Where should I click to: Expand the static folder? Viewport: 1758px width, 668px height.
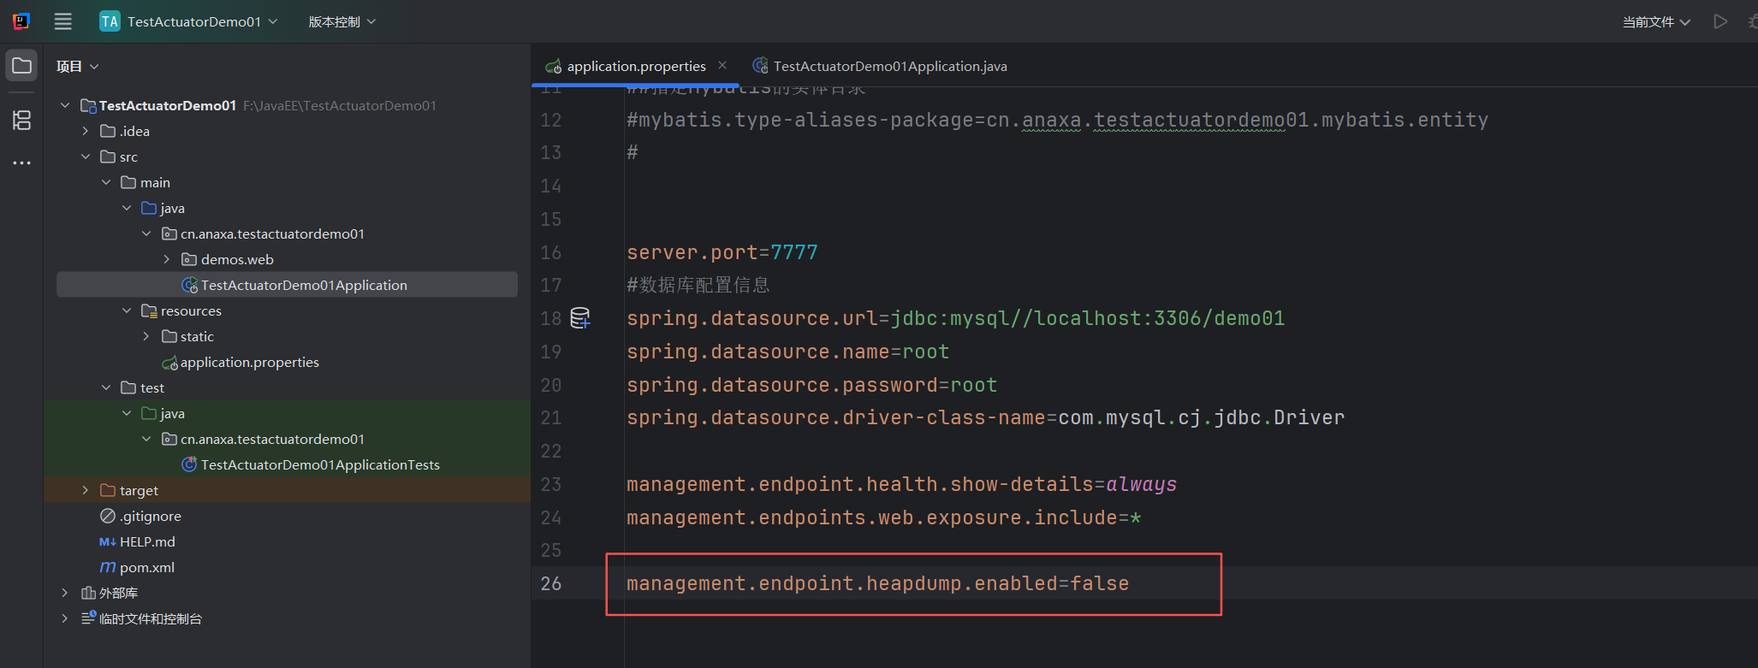point(146,336)
